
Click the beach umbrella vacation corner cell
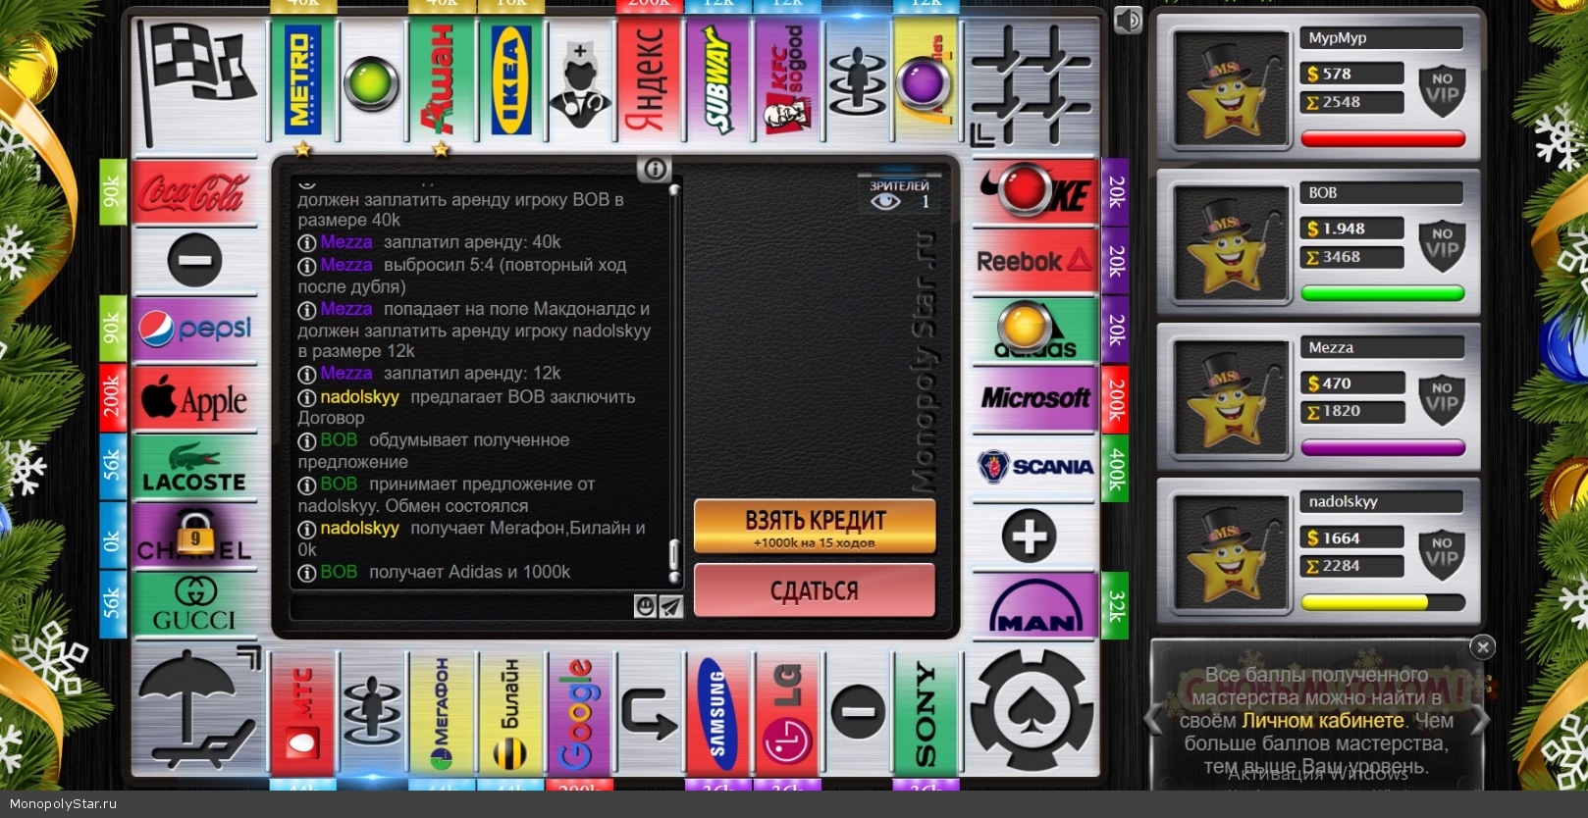200,710
